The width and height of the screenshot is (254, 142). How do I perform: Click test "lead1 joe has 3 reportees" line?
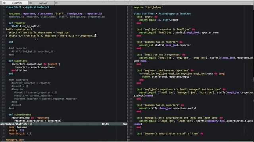pos(161,54)
